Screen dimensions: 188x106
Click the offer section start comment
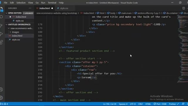(x=80, y=59)
